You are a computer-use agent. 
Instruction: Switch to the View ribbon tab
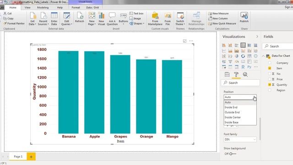click(27, 7)
